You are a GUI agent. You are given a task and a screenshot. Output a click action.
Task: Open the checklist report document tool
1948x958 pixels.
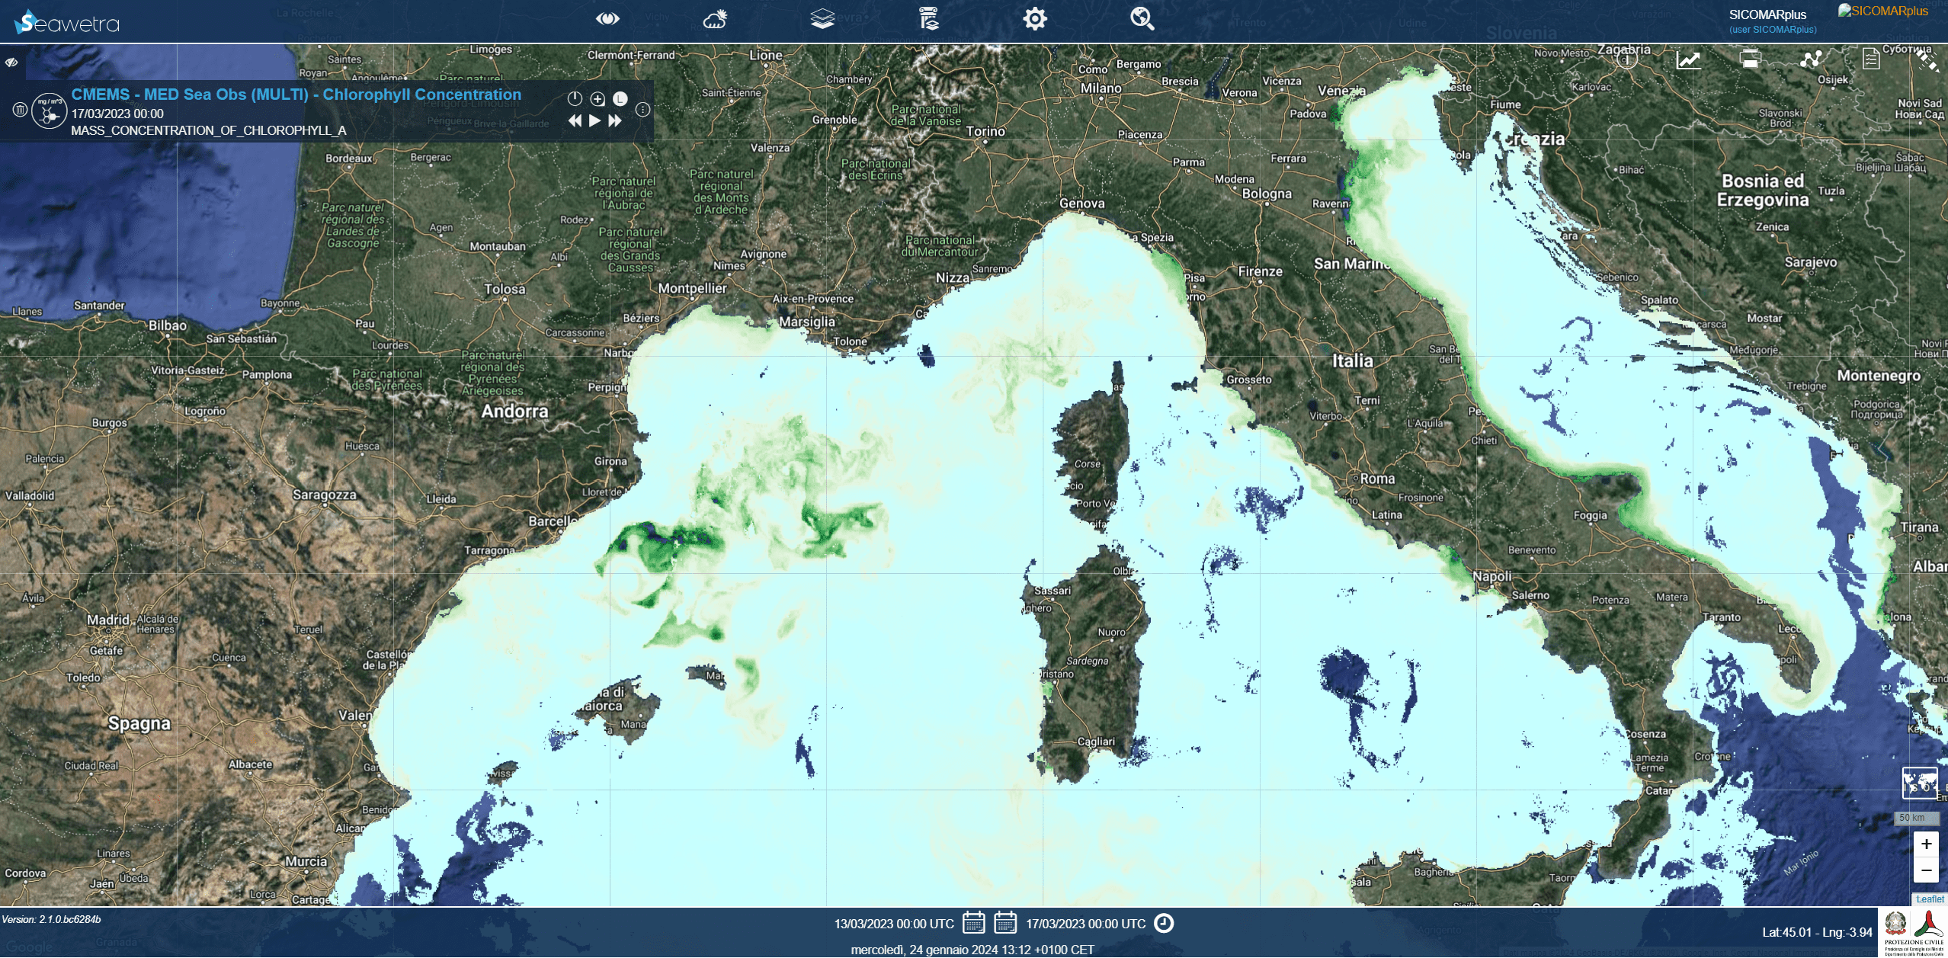pyautogui.click(x=1870, y=59)
